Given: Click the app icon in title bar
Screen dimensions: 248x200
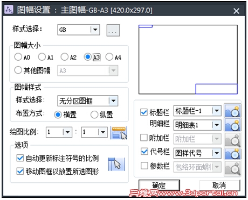Looking at the screenshot, I should [9, 10].
